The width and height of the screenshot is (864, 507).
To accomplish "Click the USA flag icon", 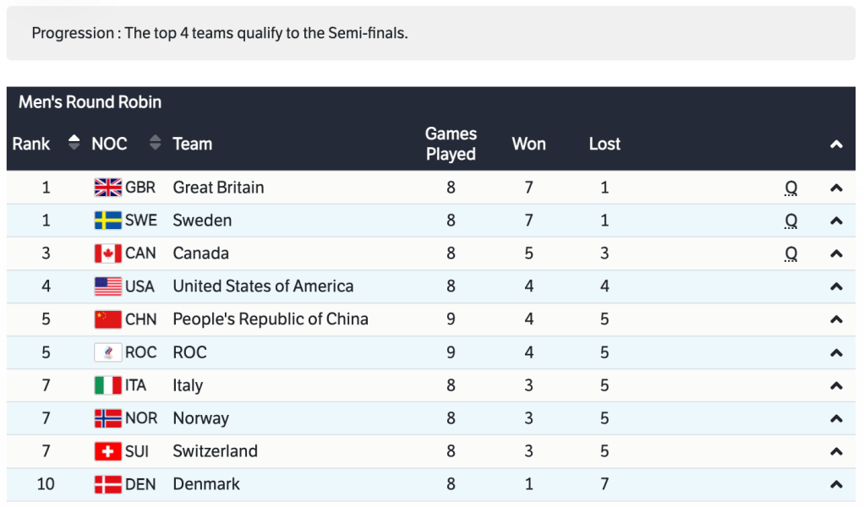I will click(x=108, y=286).
